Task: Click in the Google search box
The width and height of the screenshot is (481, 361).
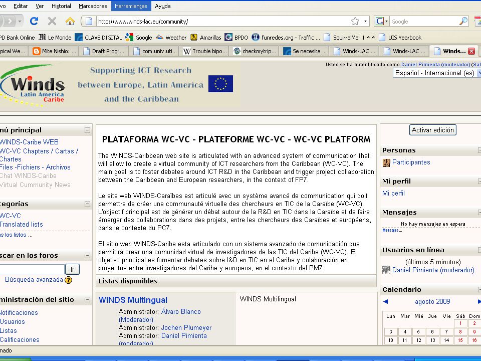Action: tap(424, 21)
